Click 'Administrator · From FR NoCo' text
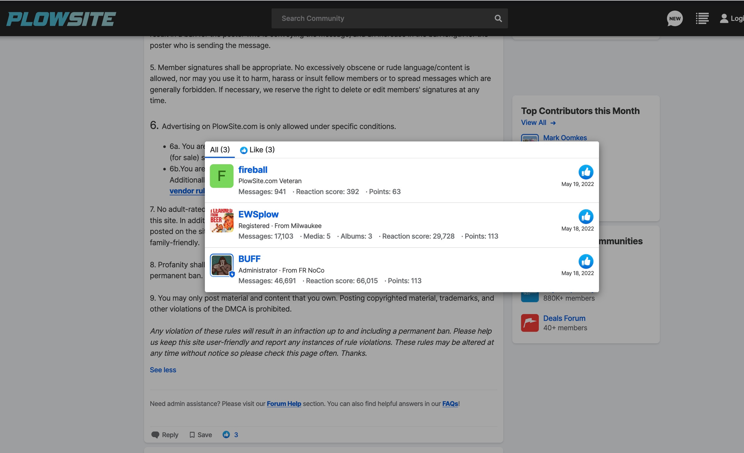Screen dimensions: 744x453 281,270
